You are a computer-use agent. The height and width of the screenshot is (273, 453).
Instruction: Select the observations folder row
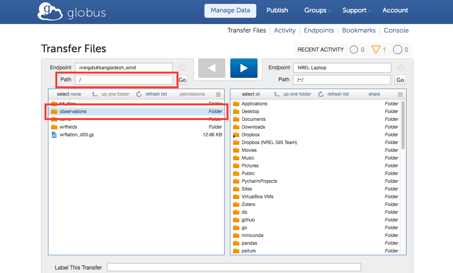coord(136,112)
